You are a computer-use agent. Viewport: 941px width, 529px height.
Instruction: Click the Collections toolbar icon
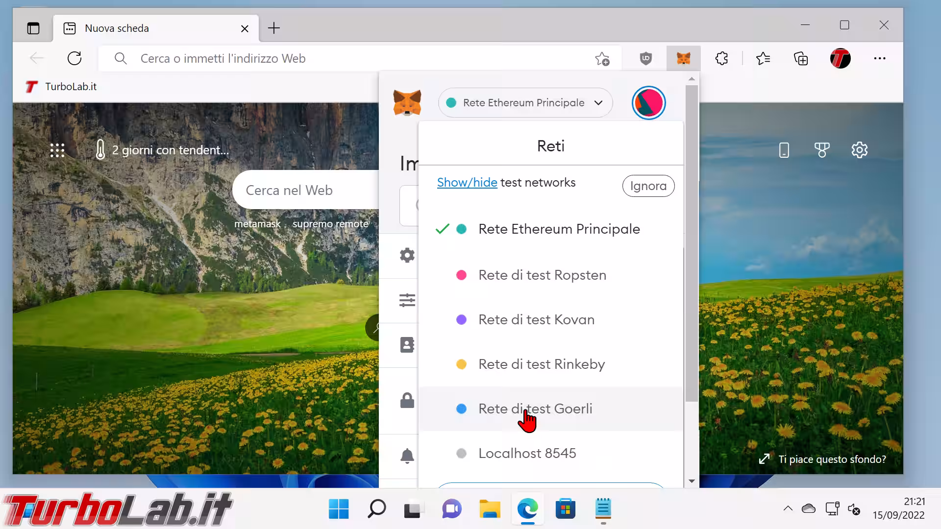[801, 59]
